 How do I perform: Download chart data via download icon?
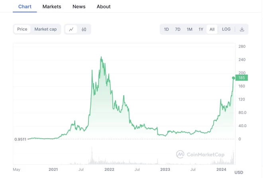(242, 29)
